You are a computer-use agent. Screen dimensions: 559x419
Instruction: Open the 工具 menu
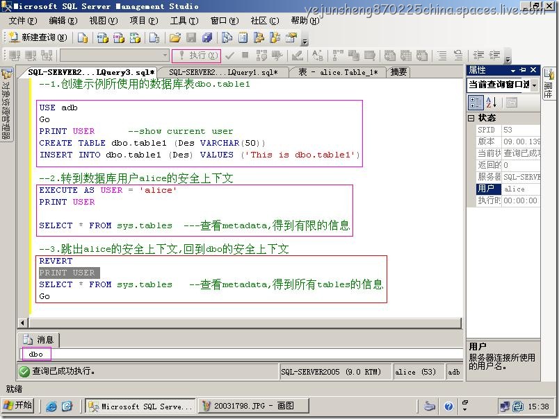(184, 21)
